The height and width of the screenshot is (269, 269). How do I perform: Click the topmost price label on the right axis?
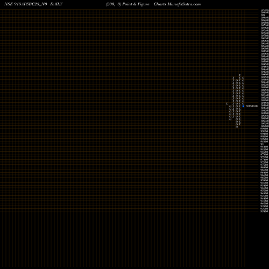coord(265,10)
